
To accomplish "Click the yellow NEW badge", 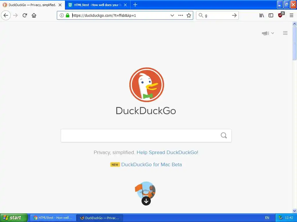I will [x=115, y=164].
